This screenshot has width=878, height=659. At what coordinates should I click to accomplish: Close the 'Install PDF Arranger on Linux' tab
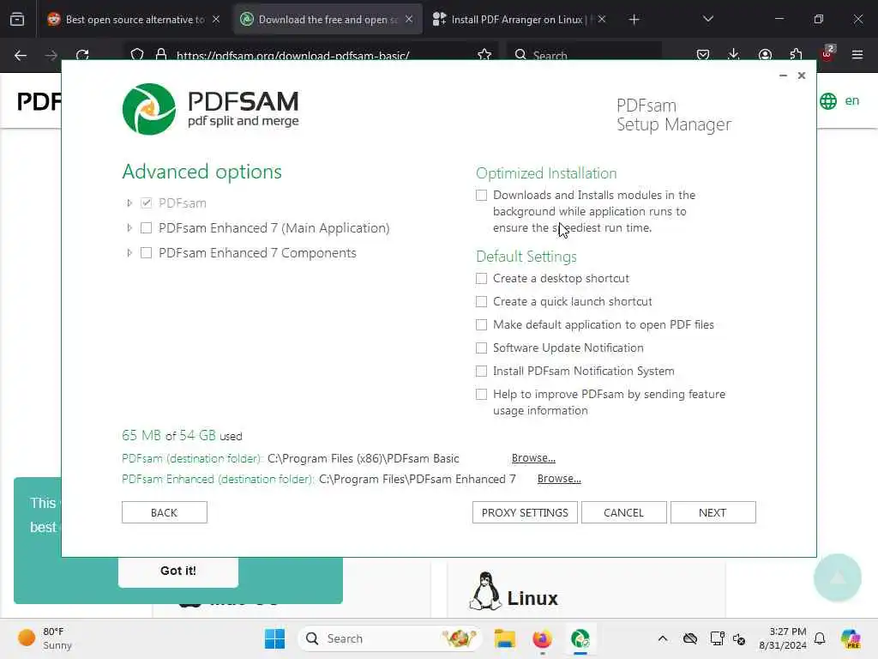click(x=601, y=19)
